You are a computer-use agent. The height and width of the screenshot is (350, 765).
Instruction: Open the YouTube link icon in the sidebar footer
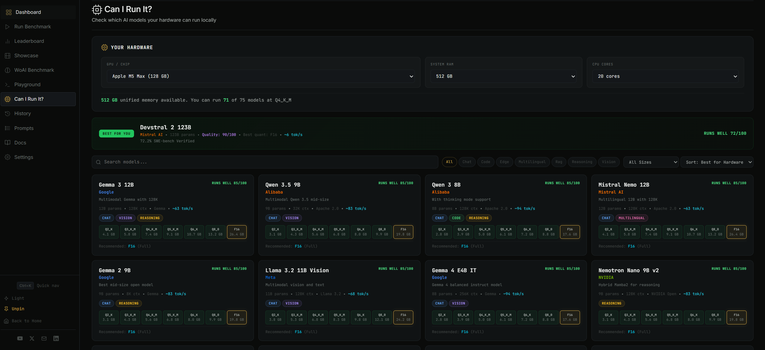(20, 339)
